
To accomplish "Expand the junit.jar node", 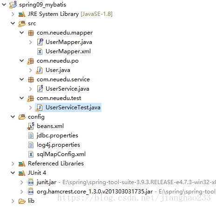I will (x=22, y=182).
